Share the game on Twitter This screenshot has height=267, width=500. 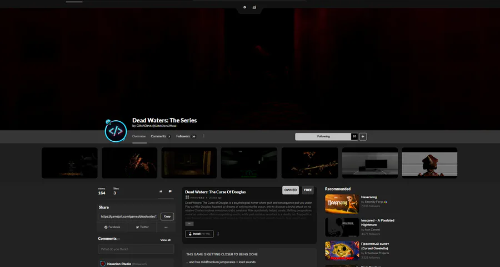coord(142,227)
